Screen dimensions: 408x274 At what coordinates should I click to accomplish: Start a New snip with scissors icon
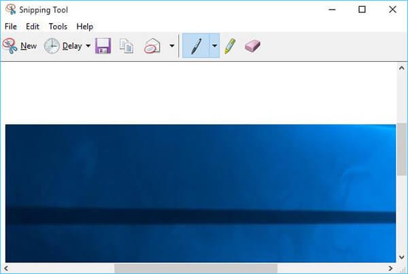tap(20, 46)
